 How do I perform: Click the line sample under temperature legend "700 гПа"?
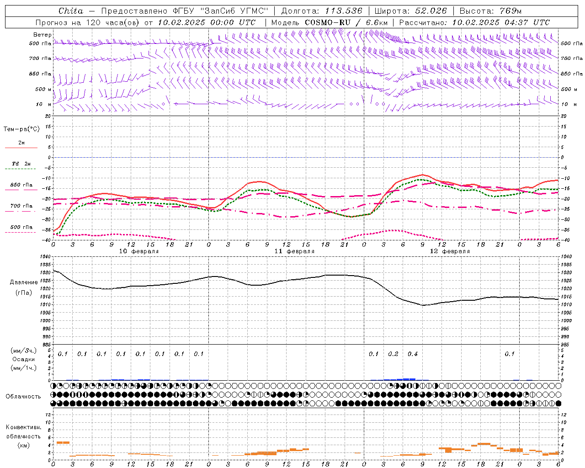(21, 211)
